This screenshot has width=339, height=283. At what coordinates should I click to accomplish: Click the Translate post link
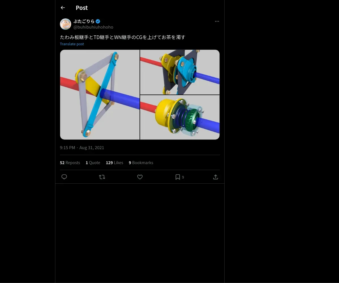click(x=72, y=44)
